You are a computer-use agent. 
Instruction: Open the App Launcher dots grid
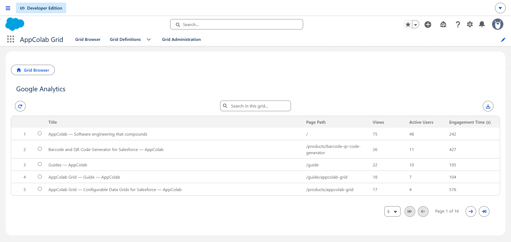point(11,39)
